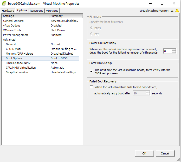Click the VMware app icon in title bar
181x162 pixels.
click(4, 4)
